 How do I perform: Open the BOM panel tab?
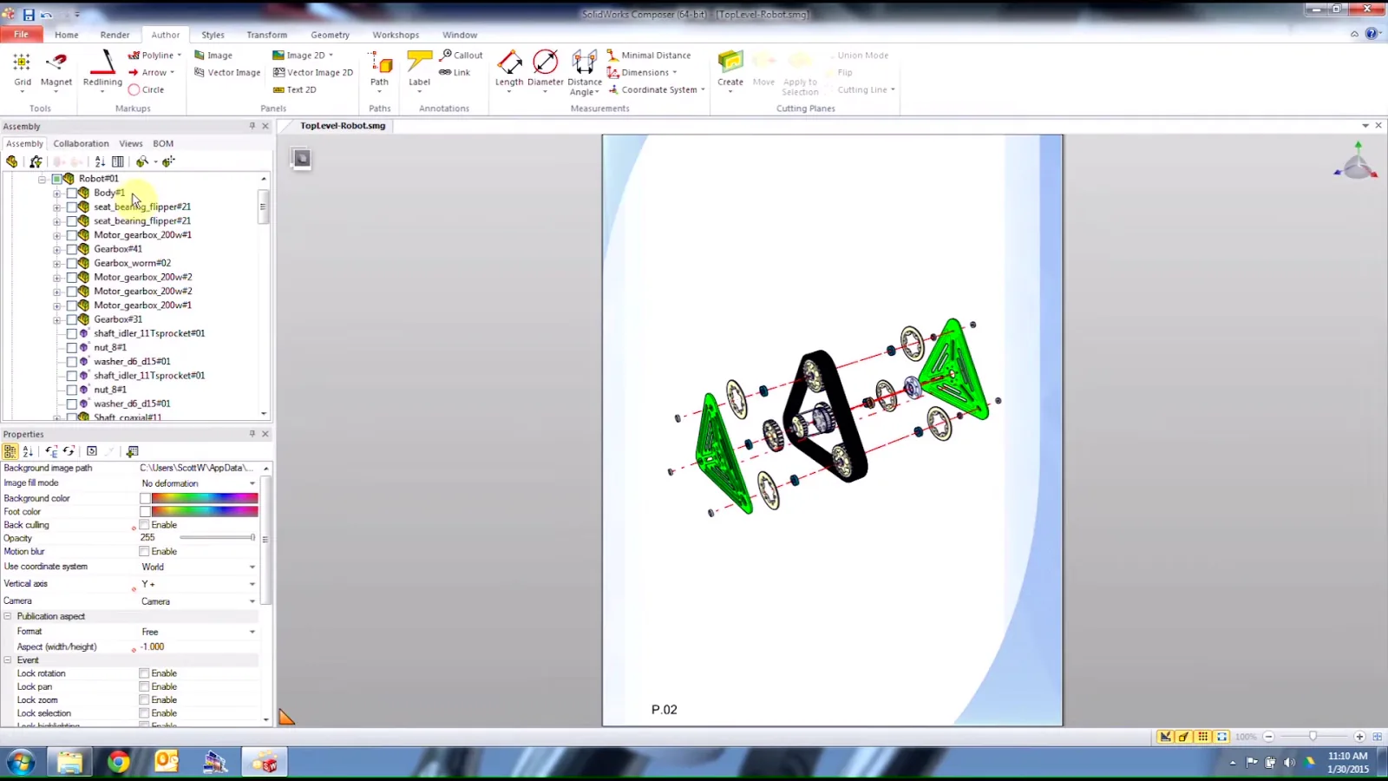(x=163, y=144)
